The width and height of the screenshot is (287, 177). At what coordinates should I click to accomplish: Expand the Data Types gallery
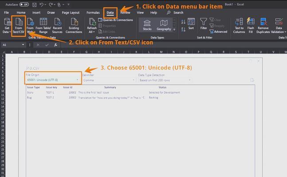(174, 29)
